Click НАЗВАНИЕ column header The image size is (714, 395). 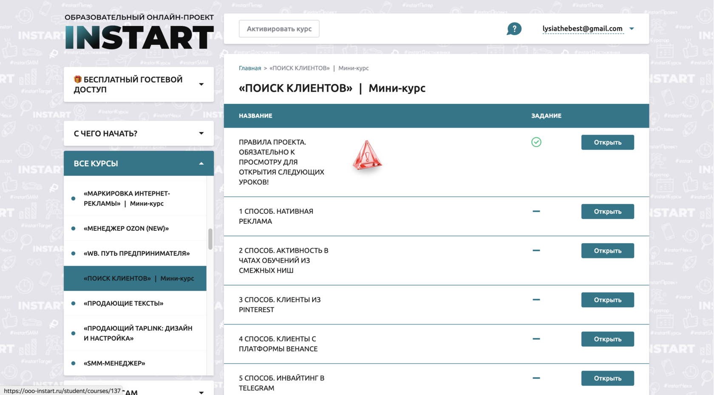click(255, 115)
